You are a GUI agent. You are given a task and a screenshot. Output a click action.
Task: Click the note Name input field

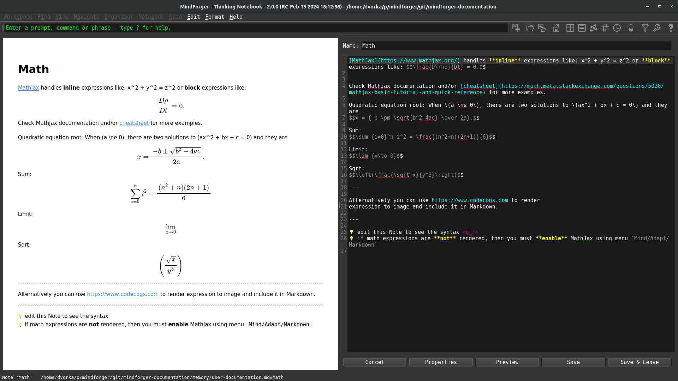pyautogui.click(x=516, y=46)
